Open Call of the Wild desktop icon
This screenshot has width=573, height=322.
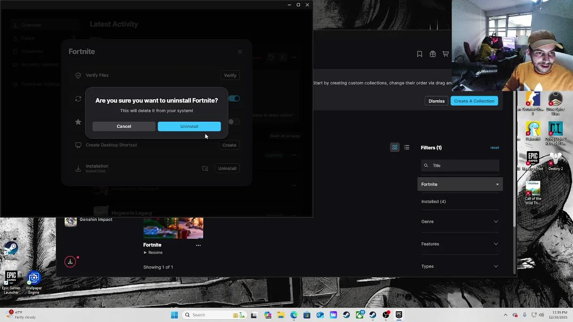click(533, 193)
